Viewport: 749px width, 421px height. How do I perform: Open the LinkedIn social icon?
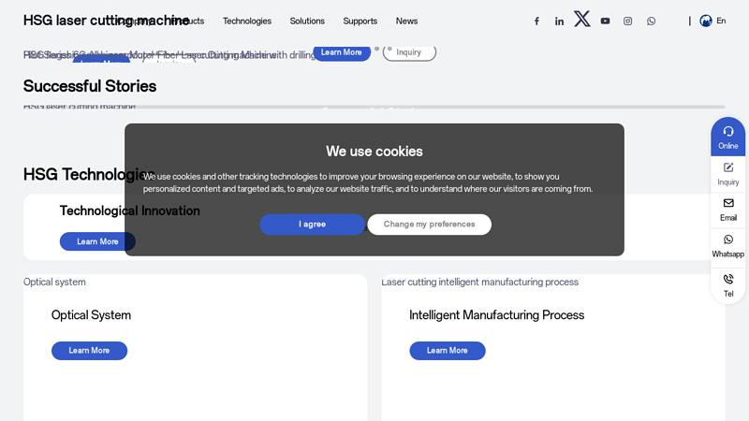559,21
